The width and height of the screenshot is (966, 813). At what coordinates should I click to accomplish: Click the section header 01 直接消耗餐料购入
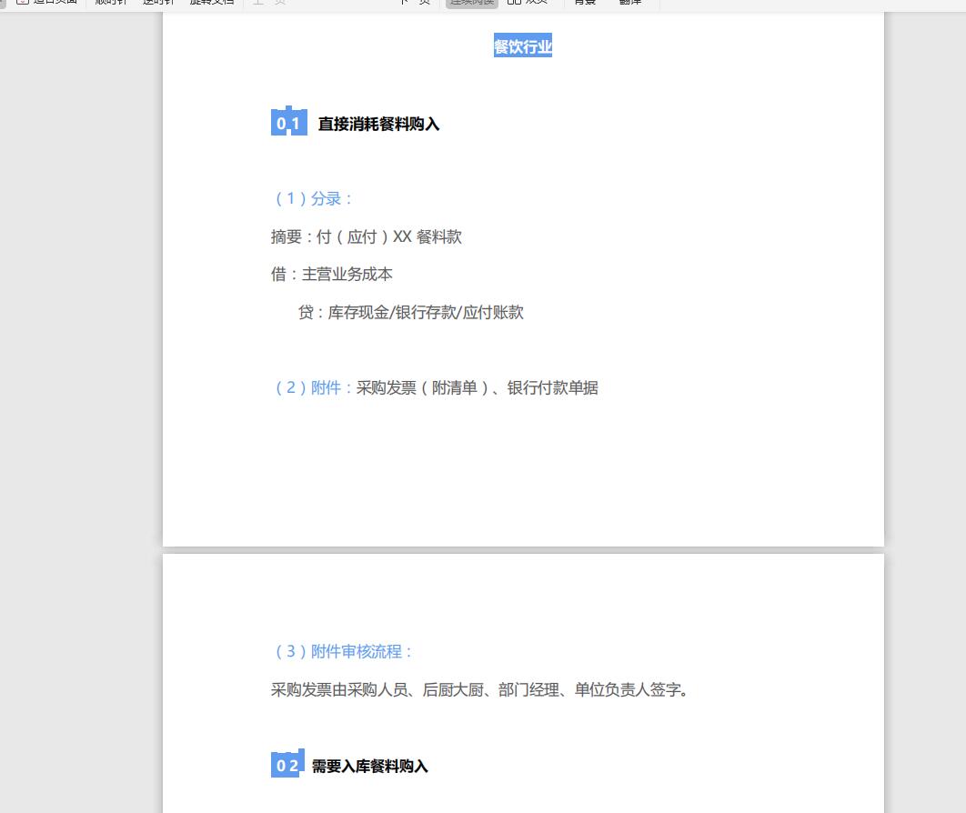click(x=355, y=124)
